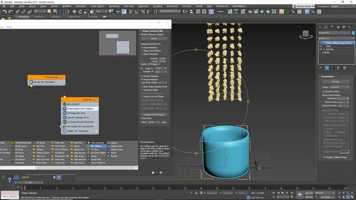Viewport: 356px width, 200px height.
Task: Click the New seed button
Action: [x=164, y=122]
